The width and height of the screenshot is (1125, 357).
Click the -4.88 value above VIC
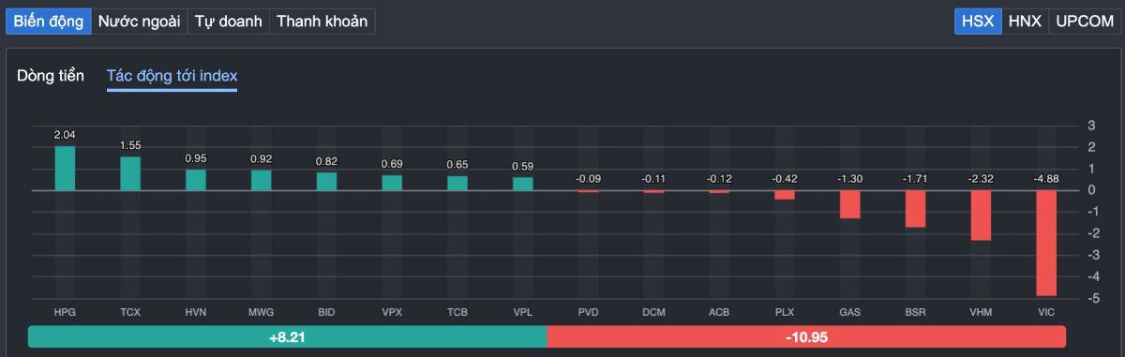click(x=1046, y=178)
